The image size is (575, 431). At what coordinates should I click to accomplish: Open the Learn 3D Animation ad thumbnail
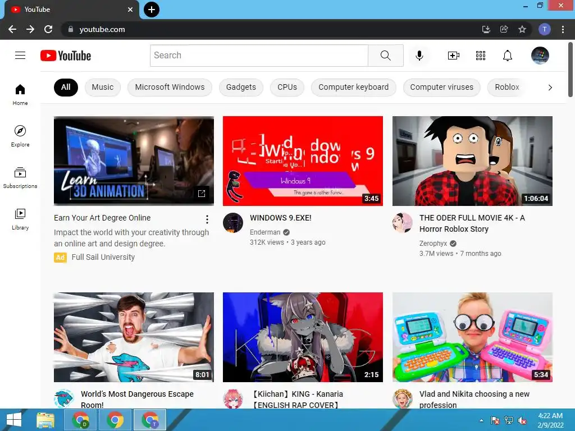(134, 161)
